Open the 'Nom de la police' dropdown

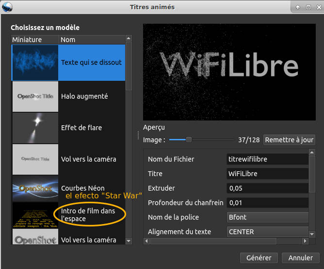268,217
